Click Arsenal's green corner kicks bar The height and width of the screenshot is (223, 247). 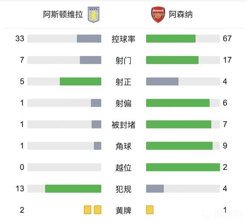point(179,145)
